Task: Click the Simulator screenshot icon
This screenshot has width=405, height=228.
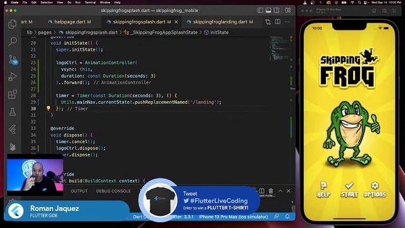Action: point(384,11)
